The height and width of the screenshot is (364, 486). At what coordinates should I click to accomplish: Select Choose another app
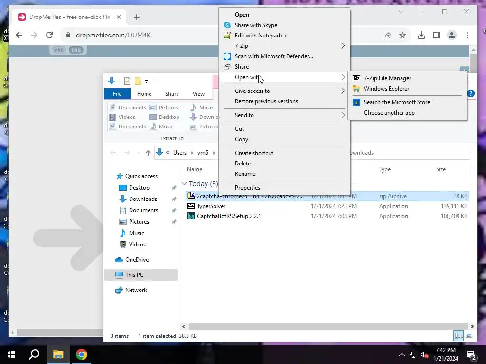(389, 113)
